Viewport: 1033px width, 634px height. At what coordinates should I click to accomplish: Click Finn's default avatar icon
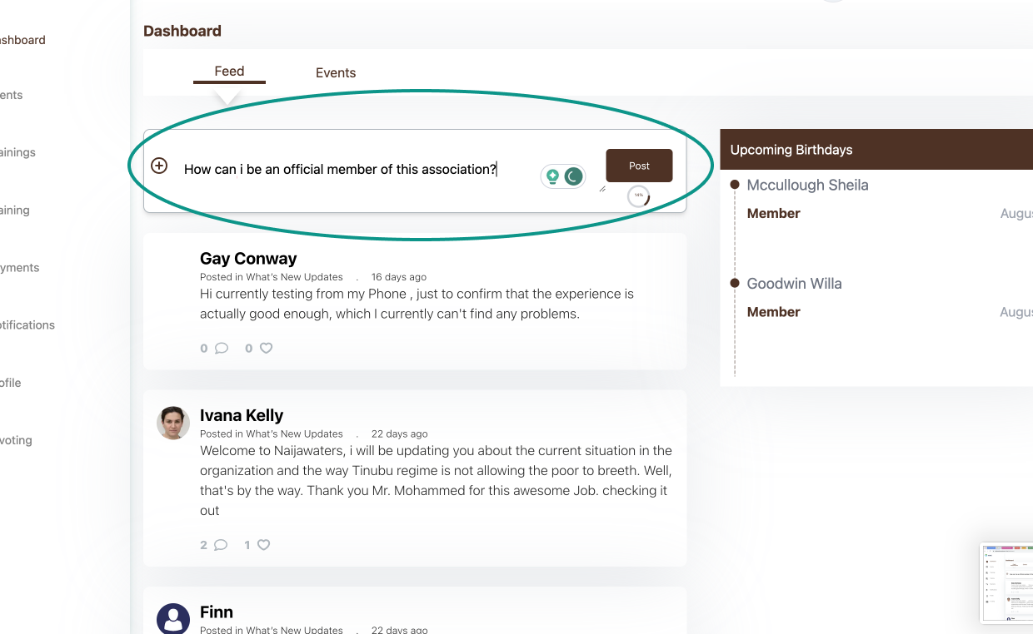coord(173,619)
